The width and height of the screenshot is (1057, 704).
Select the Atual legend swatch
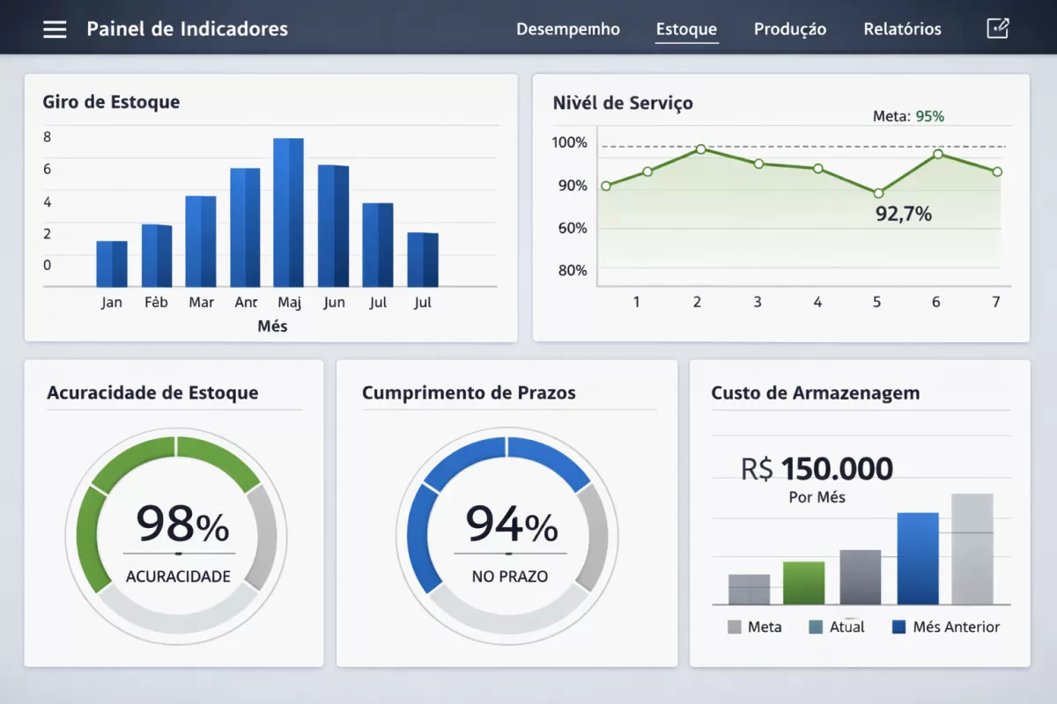[x=815, y=627]
